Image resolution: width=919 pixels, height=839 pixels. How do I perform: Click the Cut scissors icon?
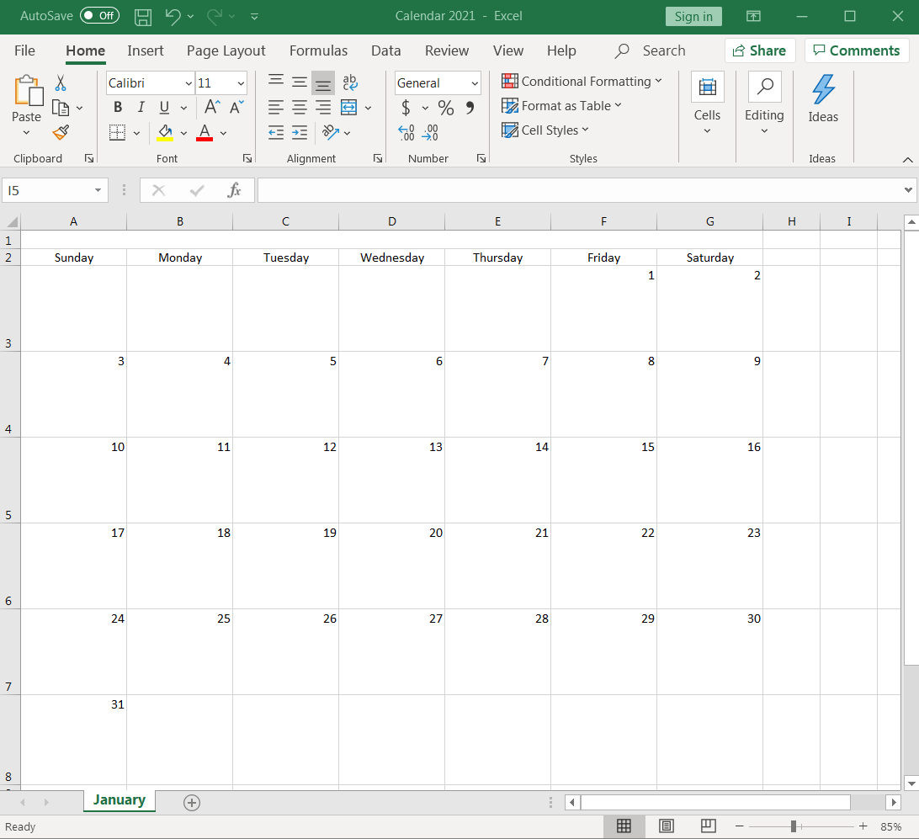[x=60, y=82]
